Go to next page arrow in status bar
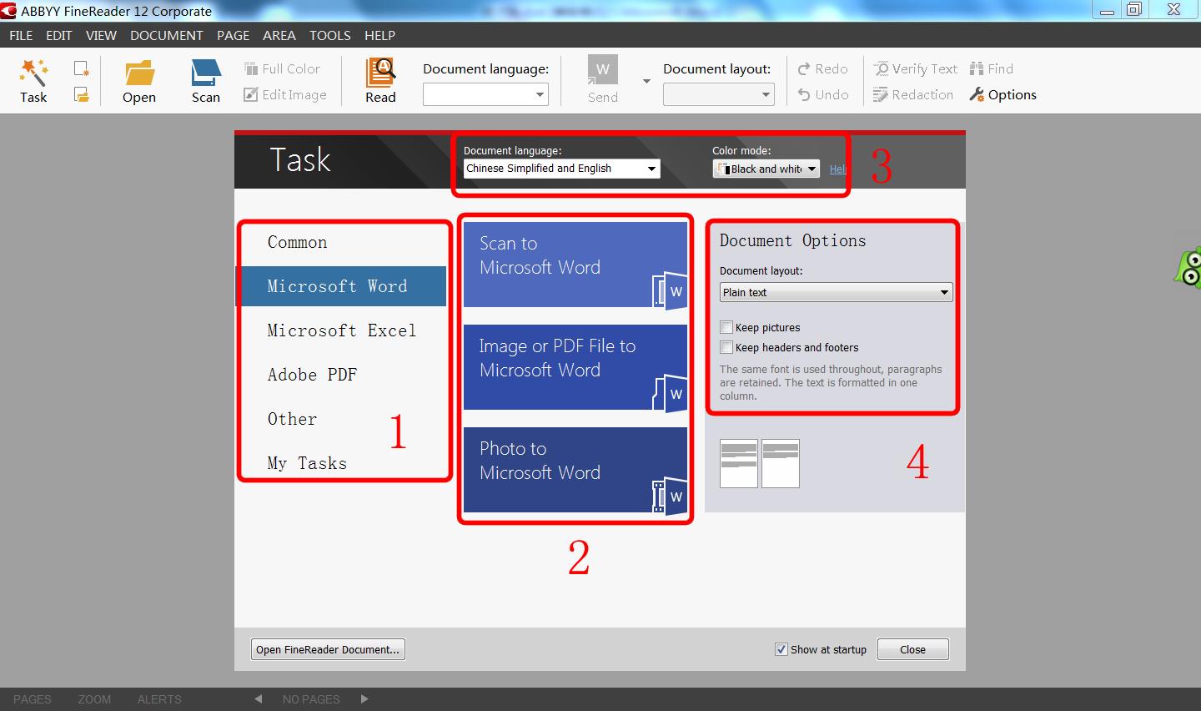The image size is (1201, 711). pos(364,699)
